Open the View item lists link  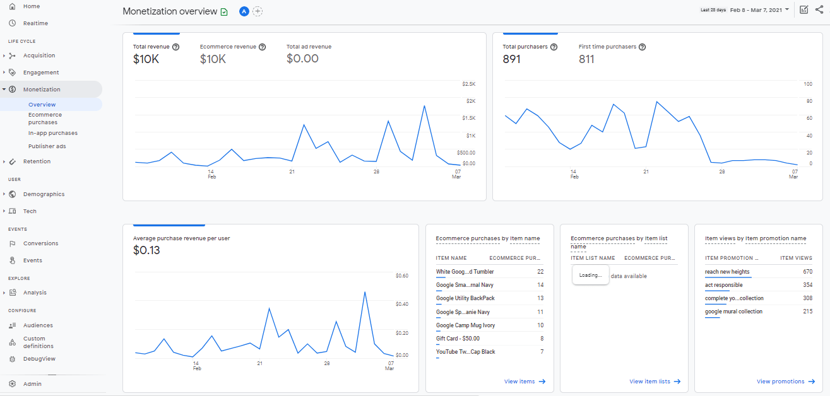point(655,381)
